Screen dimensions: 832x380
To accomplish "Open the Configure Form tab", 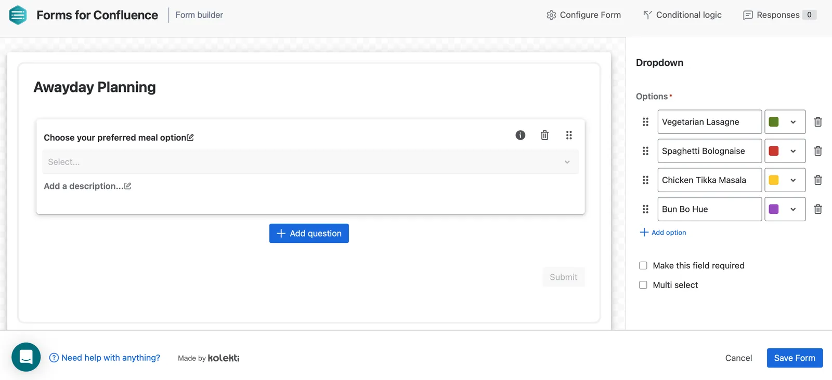I will click(x=583, y=15).
